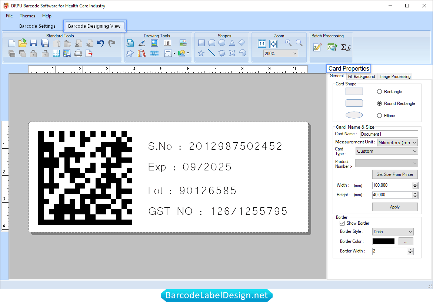Image resolution: width=433 pixels, height=302 pixels.
Task: Click the Save All double-floppy icon
Action: click(45, 43)
